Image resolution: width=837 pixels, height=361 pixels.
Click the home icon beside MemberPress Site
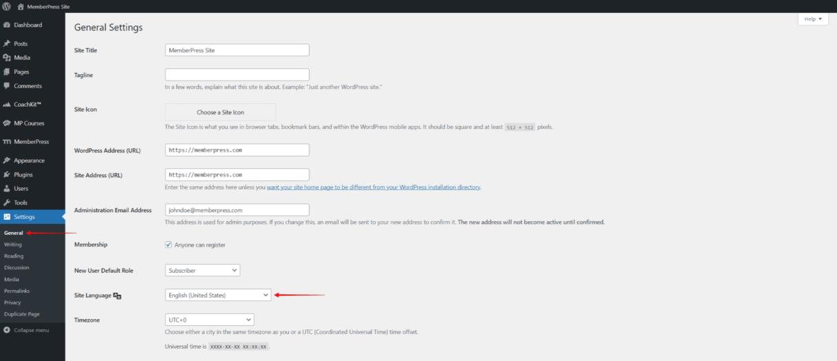click(20, 6)
